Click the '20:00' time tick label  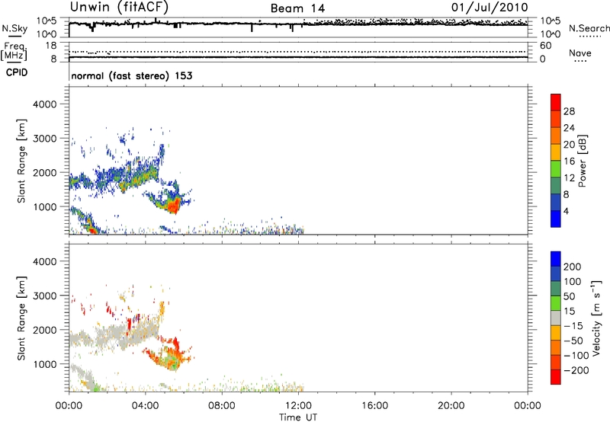pos(451,406)
